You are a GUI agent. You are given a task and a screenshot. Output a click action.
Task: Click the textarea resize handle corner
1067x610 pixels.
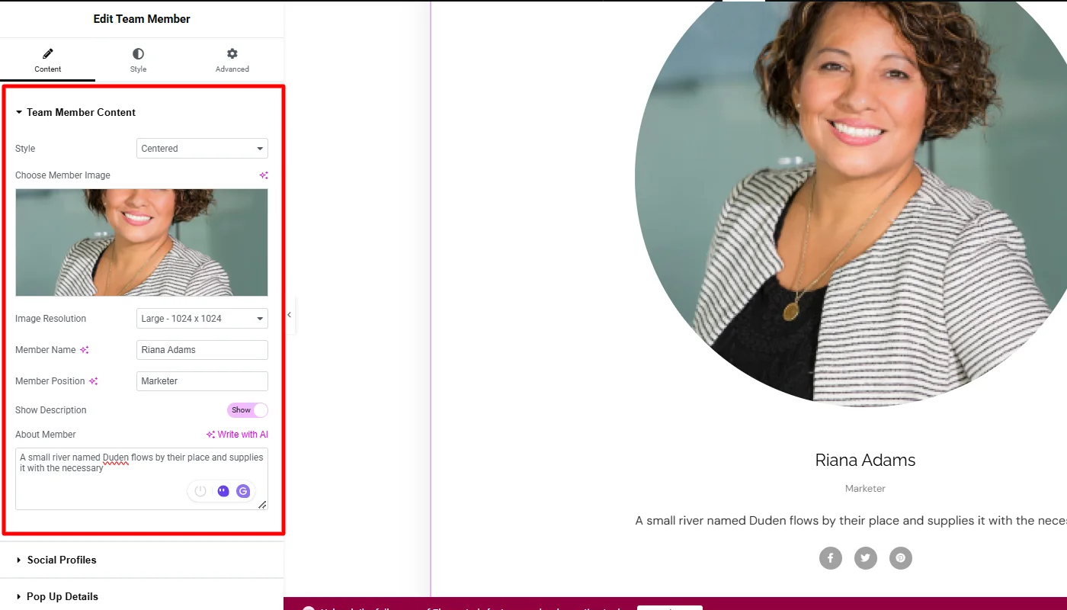[262, 505]
